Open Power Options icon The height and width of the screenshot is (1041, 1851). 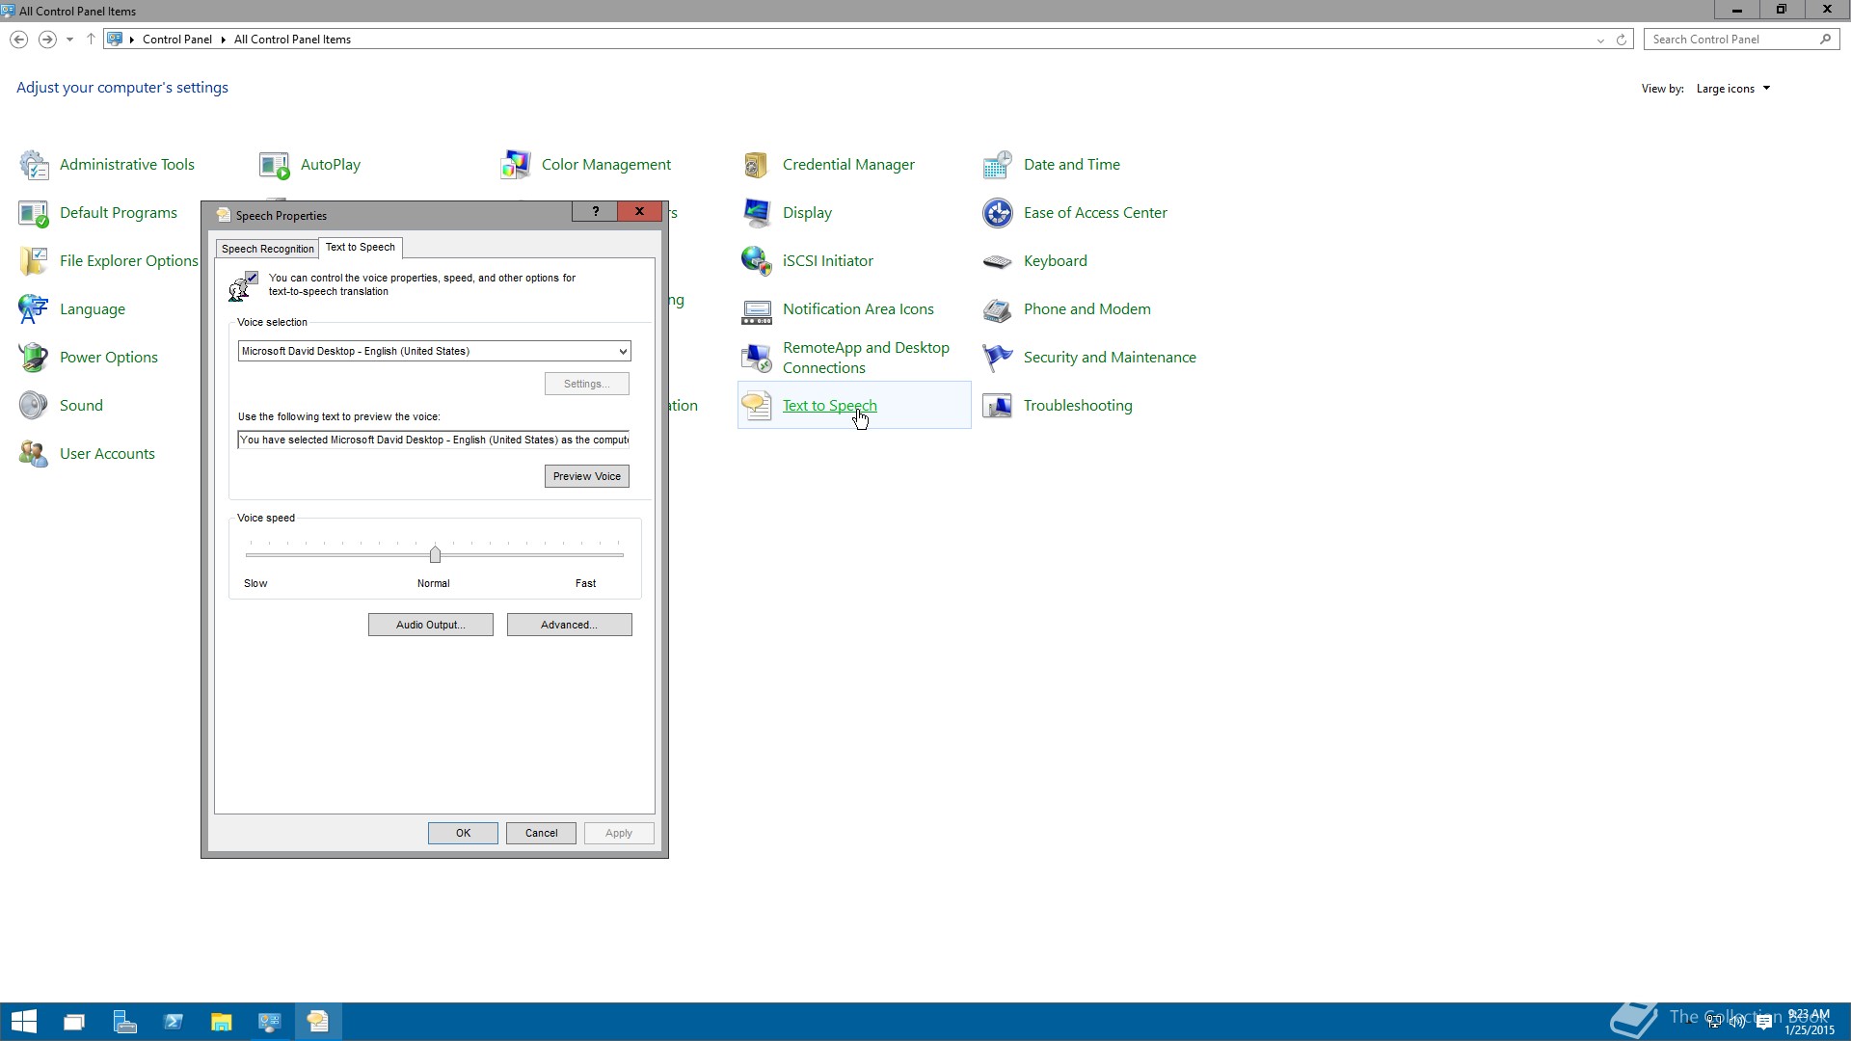[x=34, y=358]
